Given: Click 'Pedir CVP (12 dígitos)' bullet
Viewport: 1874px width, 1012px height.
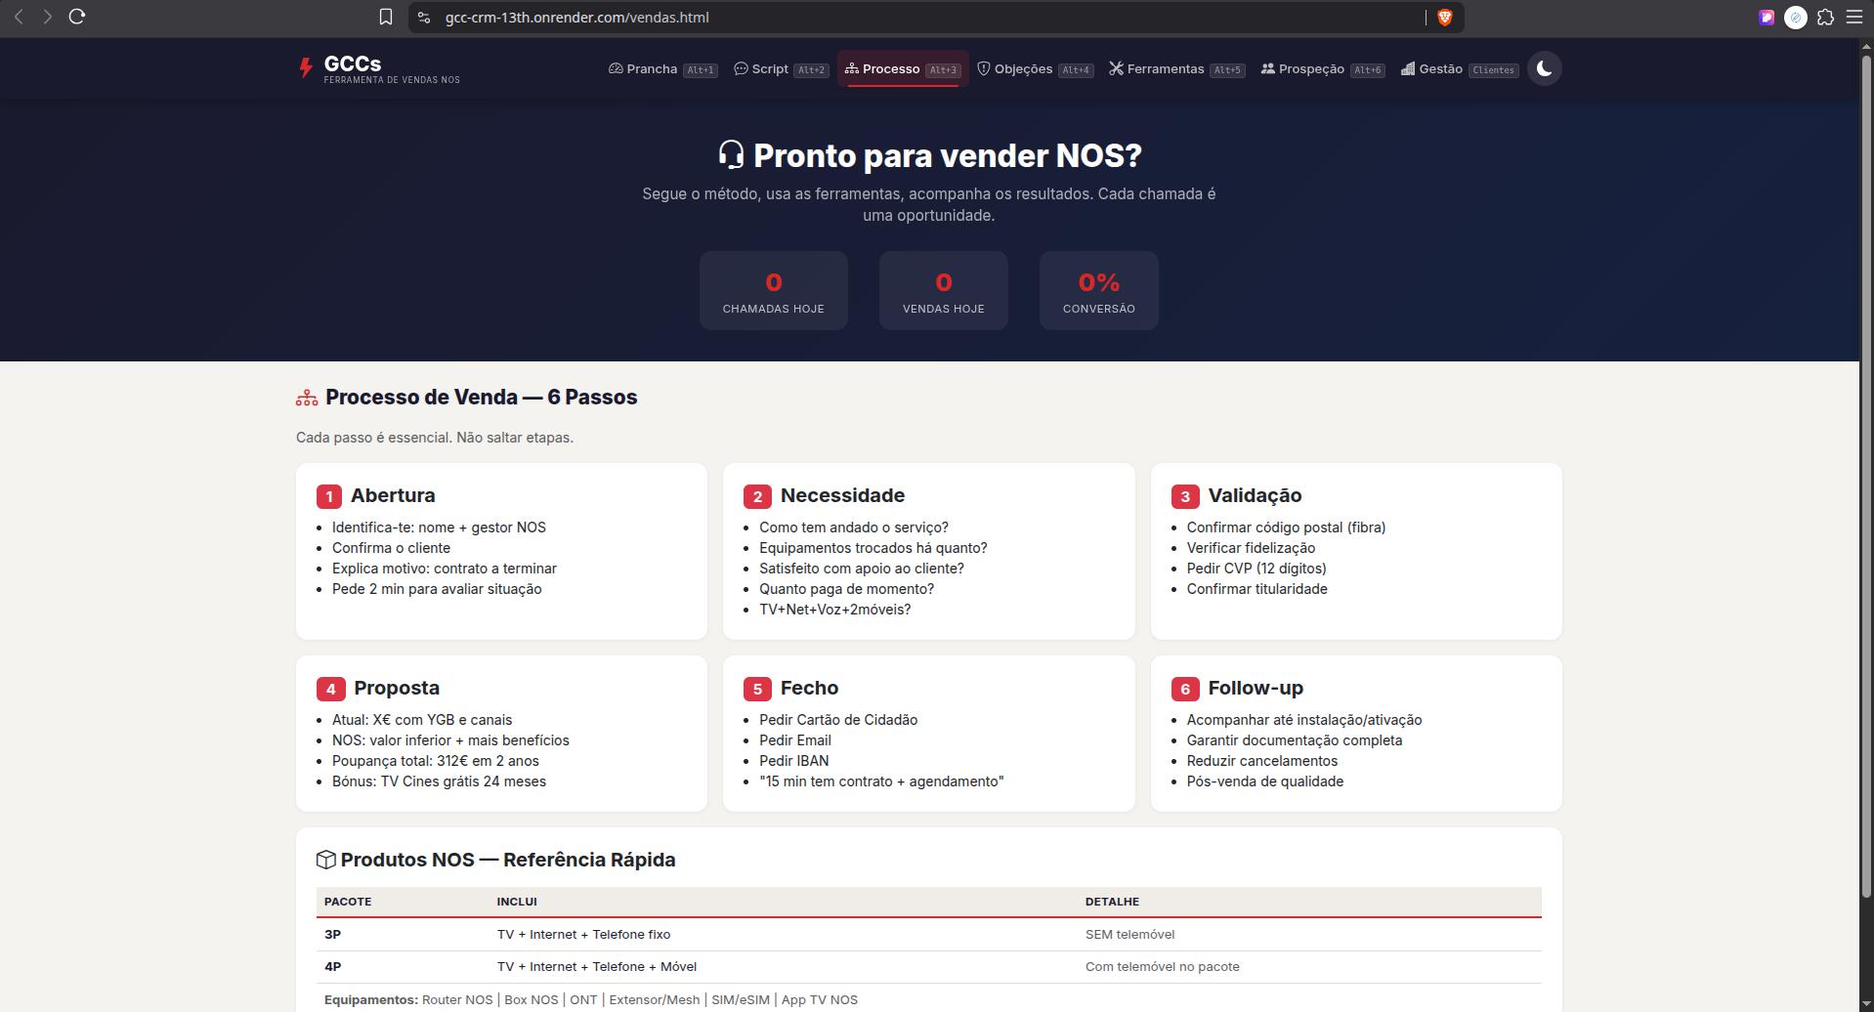Looking at the screenshot, I should pos(1256,569).
